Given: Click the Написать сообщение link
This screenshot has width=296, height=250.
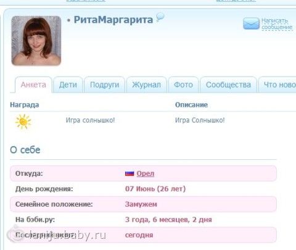Looking at the screenshot, I should pyautogui.click(x=277, y=24).
